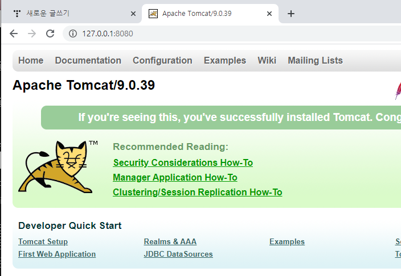Close the 새로운 글쓰기 tab
The height and width of the screenshot is (276, 401).
point(133,14)
